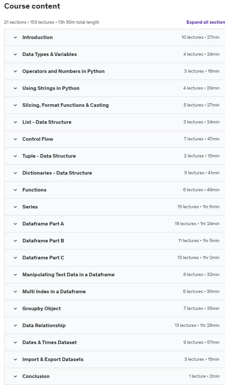Click the chevron next to Groupby Object
Viewport: 225px width, 385px height.
[15, 309]
